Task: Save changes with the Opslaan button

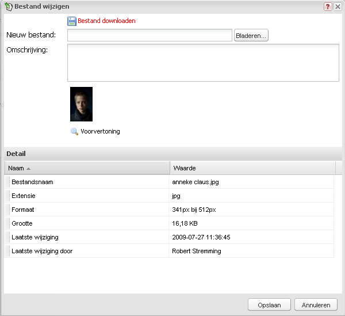Action: (269, 304)
